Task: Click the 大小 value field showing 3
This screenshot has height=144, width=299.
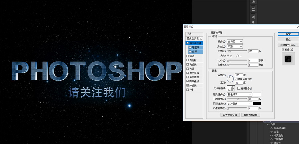Action: click(253, 60)
